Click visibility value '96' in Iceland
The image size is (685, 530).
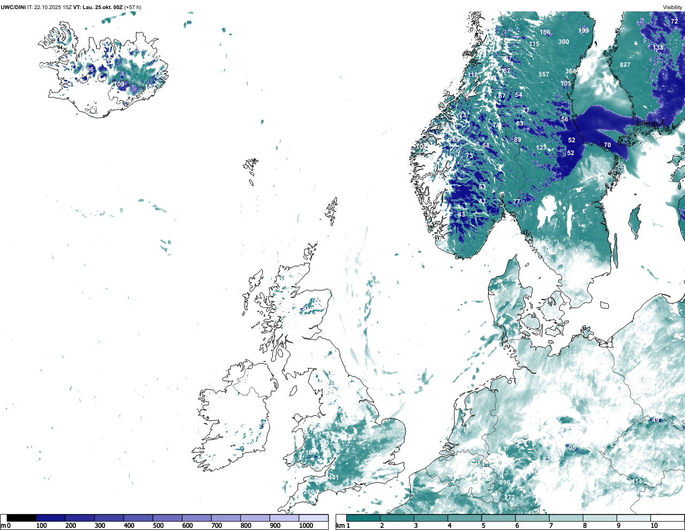point(90,70)
